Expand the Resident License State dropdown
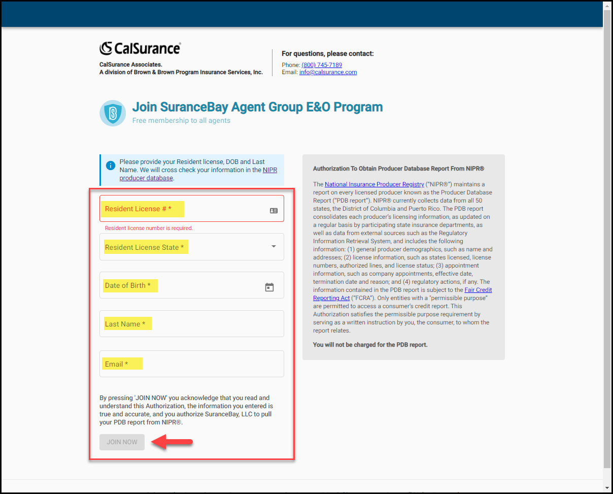The image size is (613, 494). pyautogui.click(x=274, y=247)
